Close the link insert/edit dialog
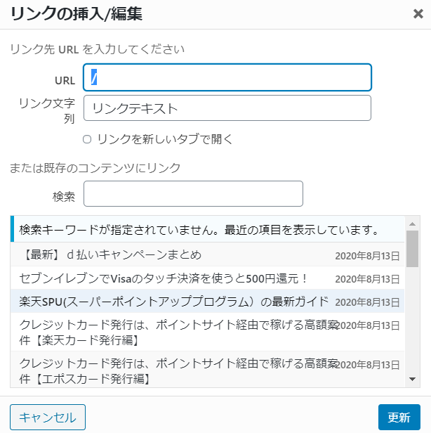This screenshot has width=431, height=433. pos(418,13)
